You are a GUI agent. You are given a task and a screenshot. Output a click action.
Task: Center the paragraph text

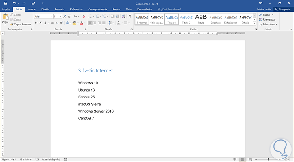click(x=95, y=23)
